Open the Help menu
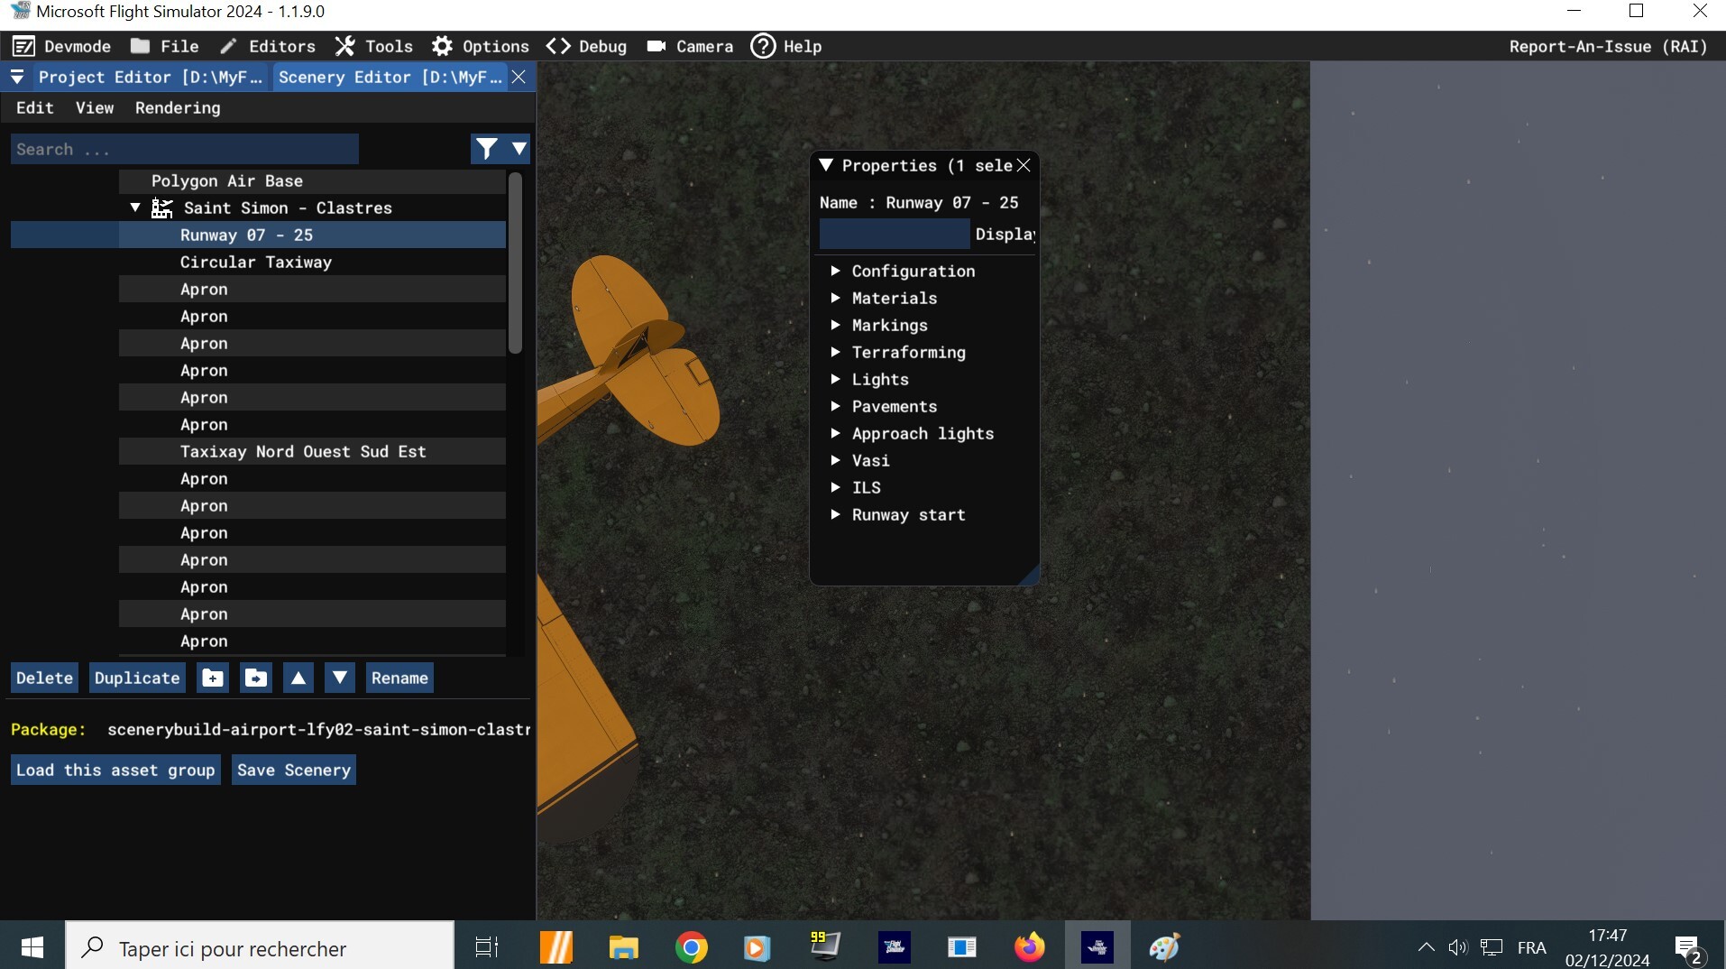The image size is (1726, 969). pyautogui.click(x=786, y=47)
